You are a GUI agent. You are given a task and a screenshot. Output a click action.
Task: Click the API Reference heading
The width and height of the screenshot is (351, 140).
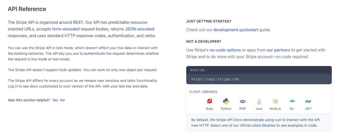click(x=27, y=9)
